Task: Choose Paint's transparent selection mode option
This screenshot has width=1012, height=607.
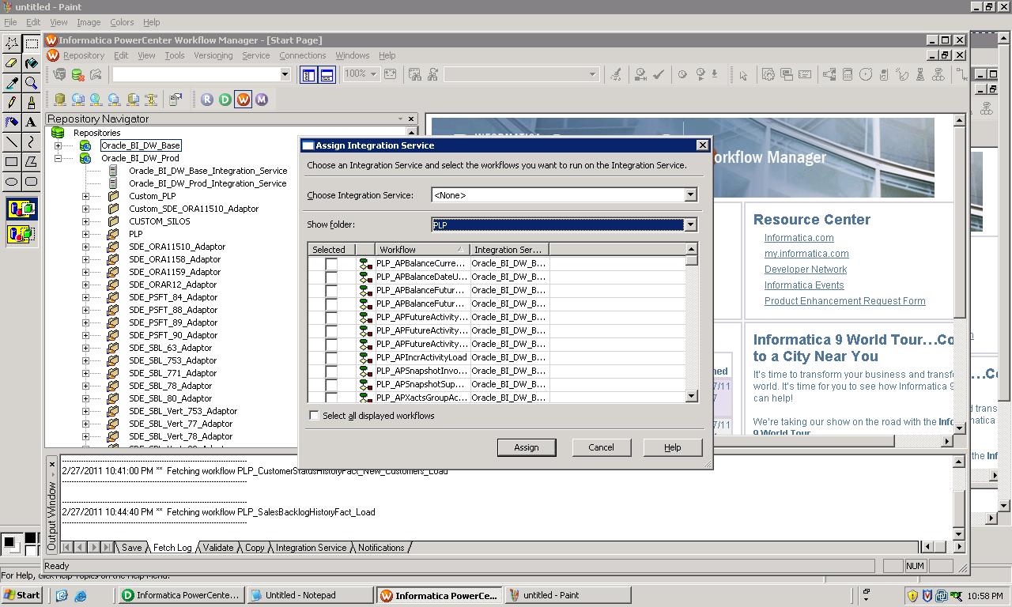Action: [21, 235]
